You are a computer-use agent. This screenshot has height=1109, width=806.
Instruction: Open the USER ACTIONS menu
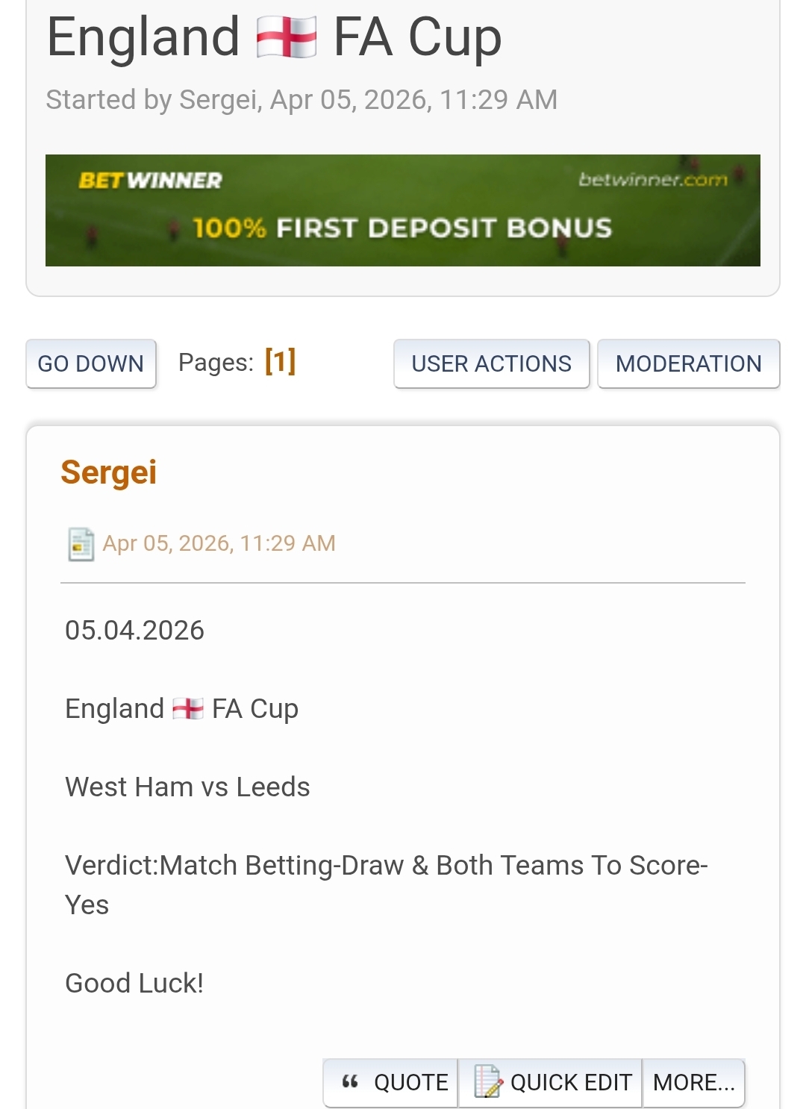click(x=491, y=363)
